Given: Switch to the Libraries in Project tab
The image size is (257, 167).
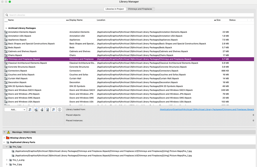Looking at the screenshot, I should [115, 9].
